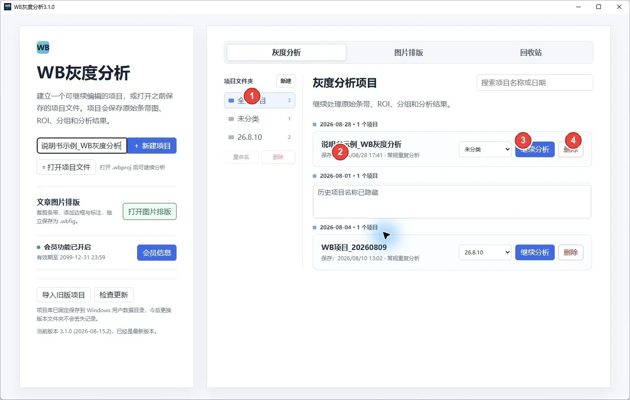Select the 26.8.10 folder
The image size is (630, 400).
click(259, 137)
